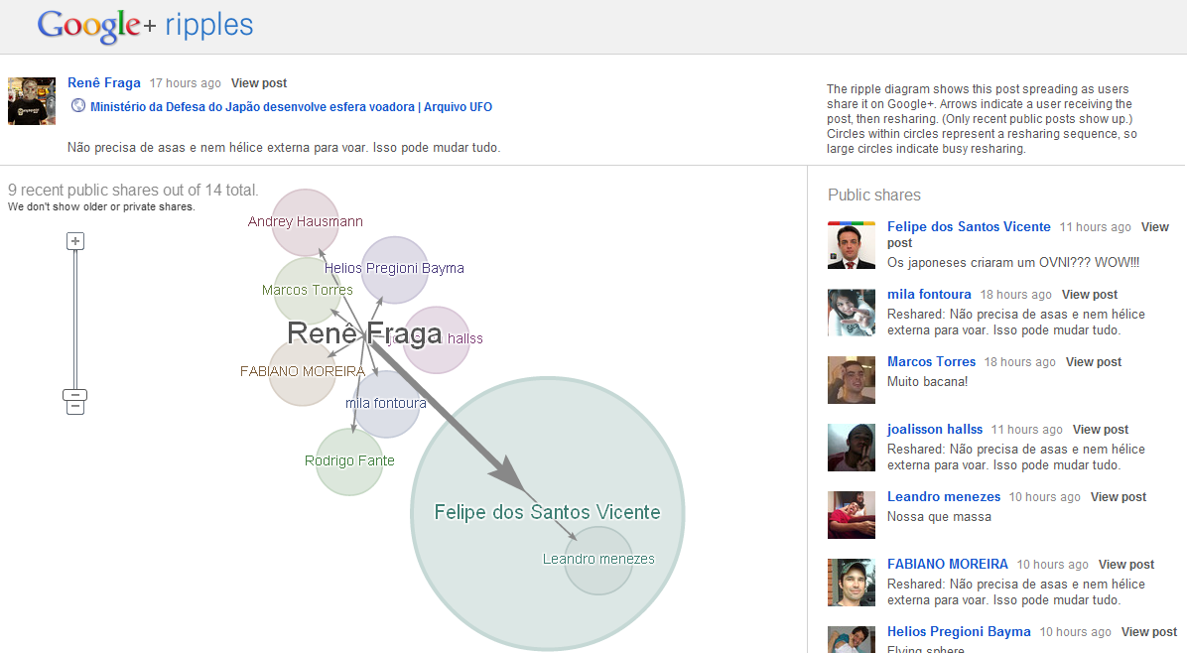This screenshot has height=653, width=1187.
Task: Open mila fontoura's avatar picture
Action: (x=852, y=313)
